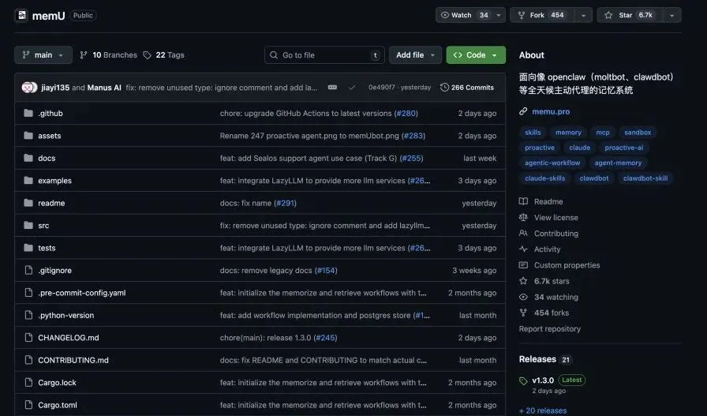Screen dimensions: 707x416
Task: Open pull request #280 link
Action: (x=406, y=113)
